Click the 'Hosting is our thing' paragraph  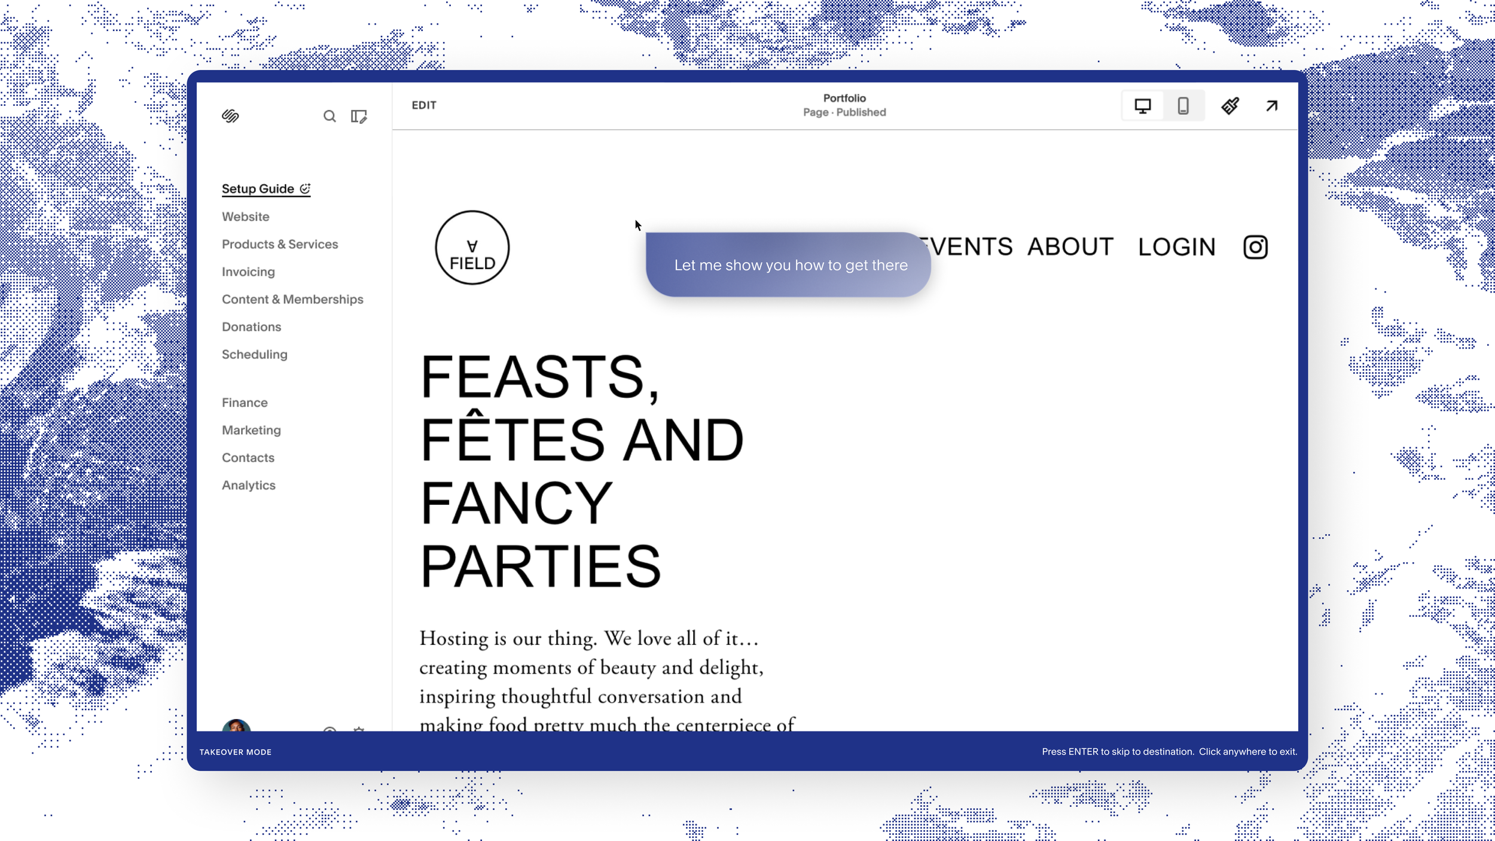tap(607, 681)
